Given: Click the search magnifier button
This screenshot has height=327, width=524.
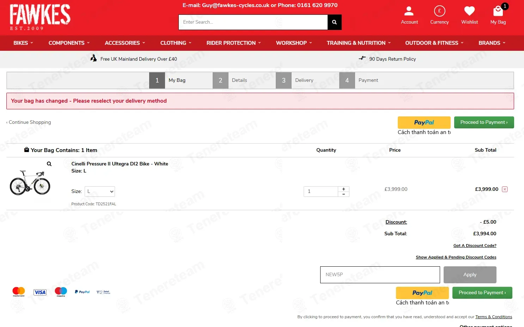Looking at the screenshot, I should click(334, 22).
